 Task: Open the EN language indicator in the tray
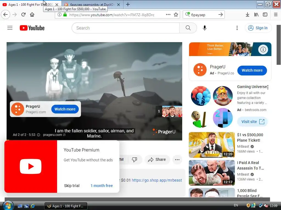[236, 205]
